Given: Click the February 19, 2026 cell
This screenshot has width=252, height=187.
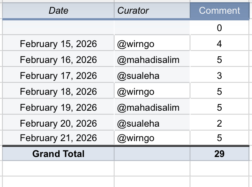Looking at the screenshot, I should 58,107.
